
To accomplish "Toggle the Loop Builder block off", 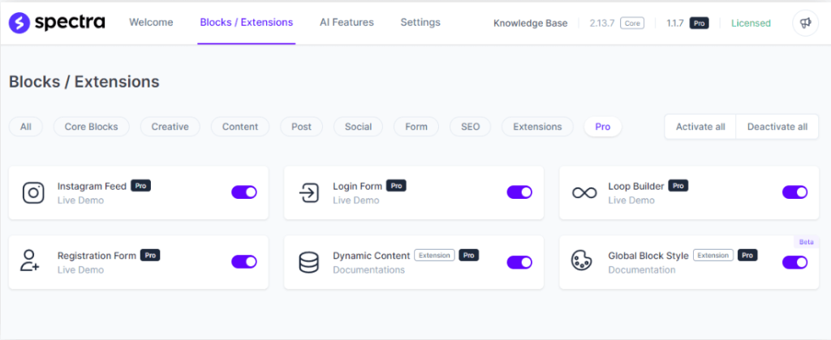I will pos(794,192).
